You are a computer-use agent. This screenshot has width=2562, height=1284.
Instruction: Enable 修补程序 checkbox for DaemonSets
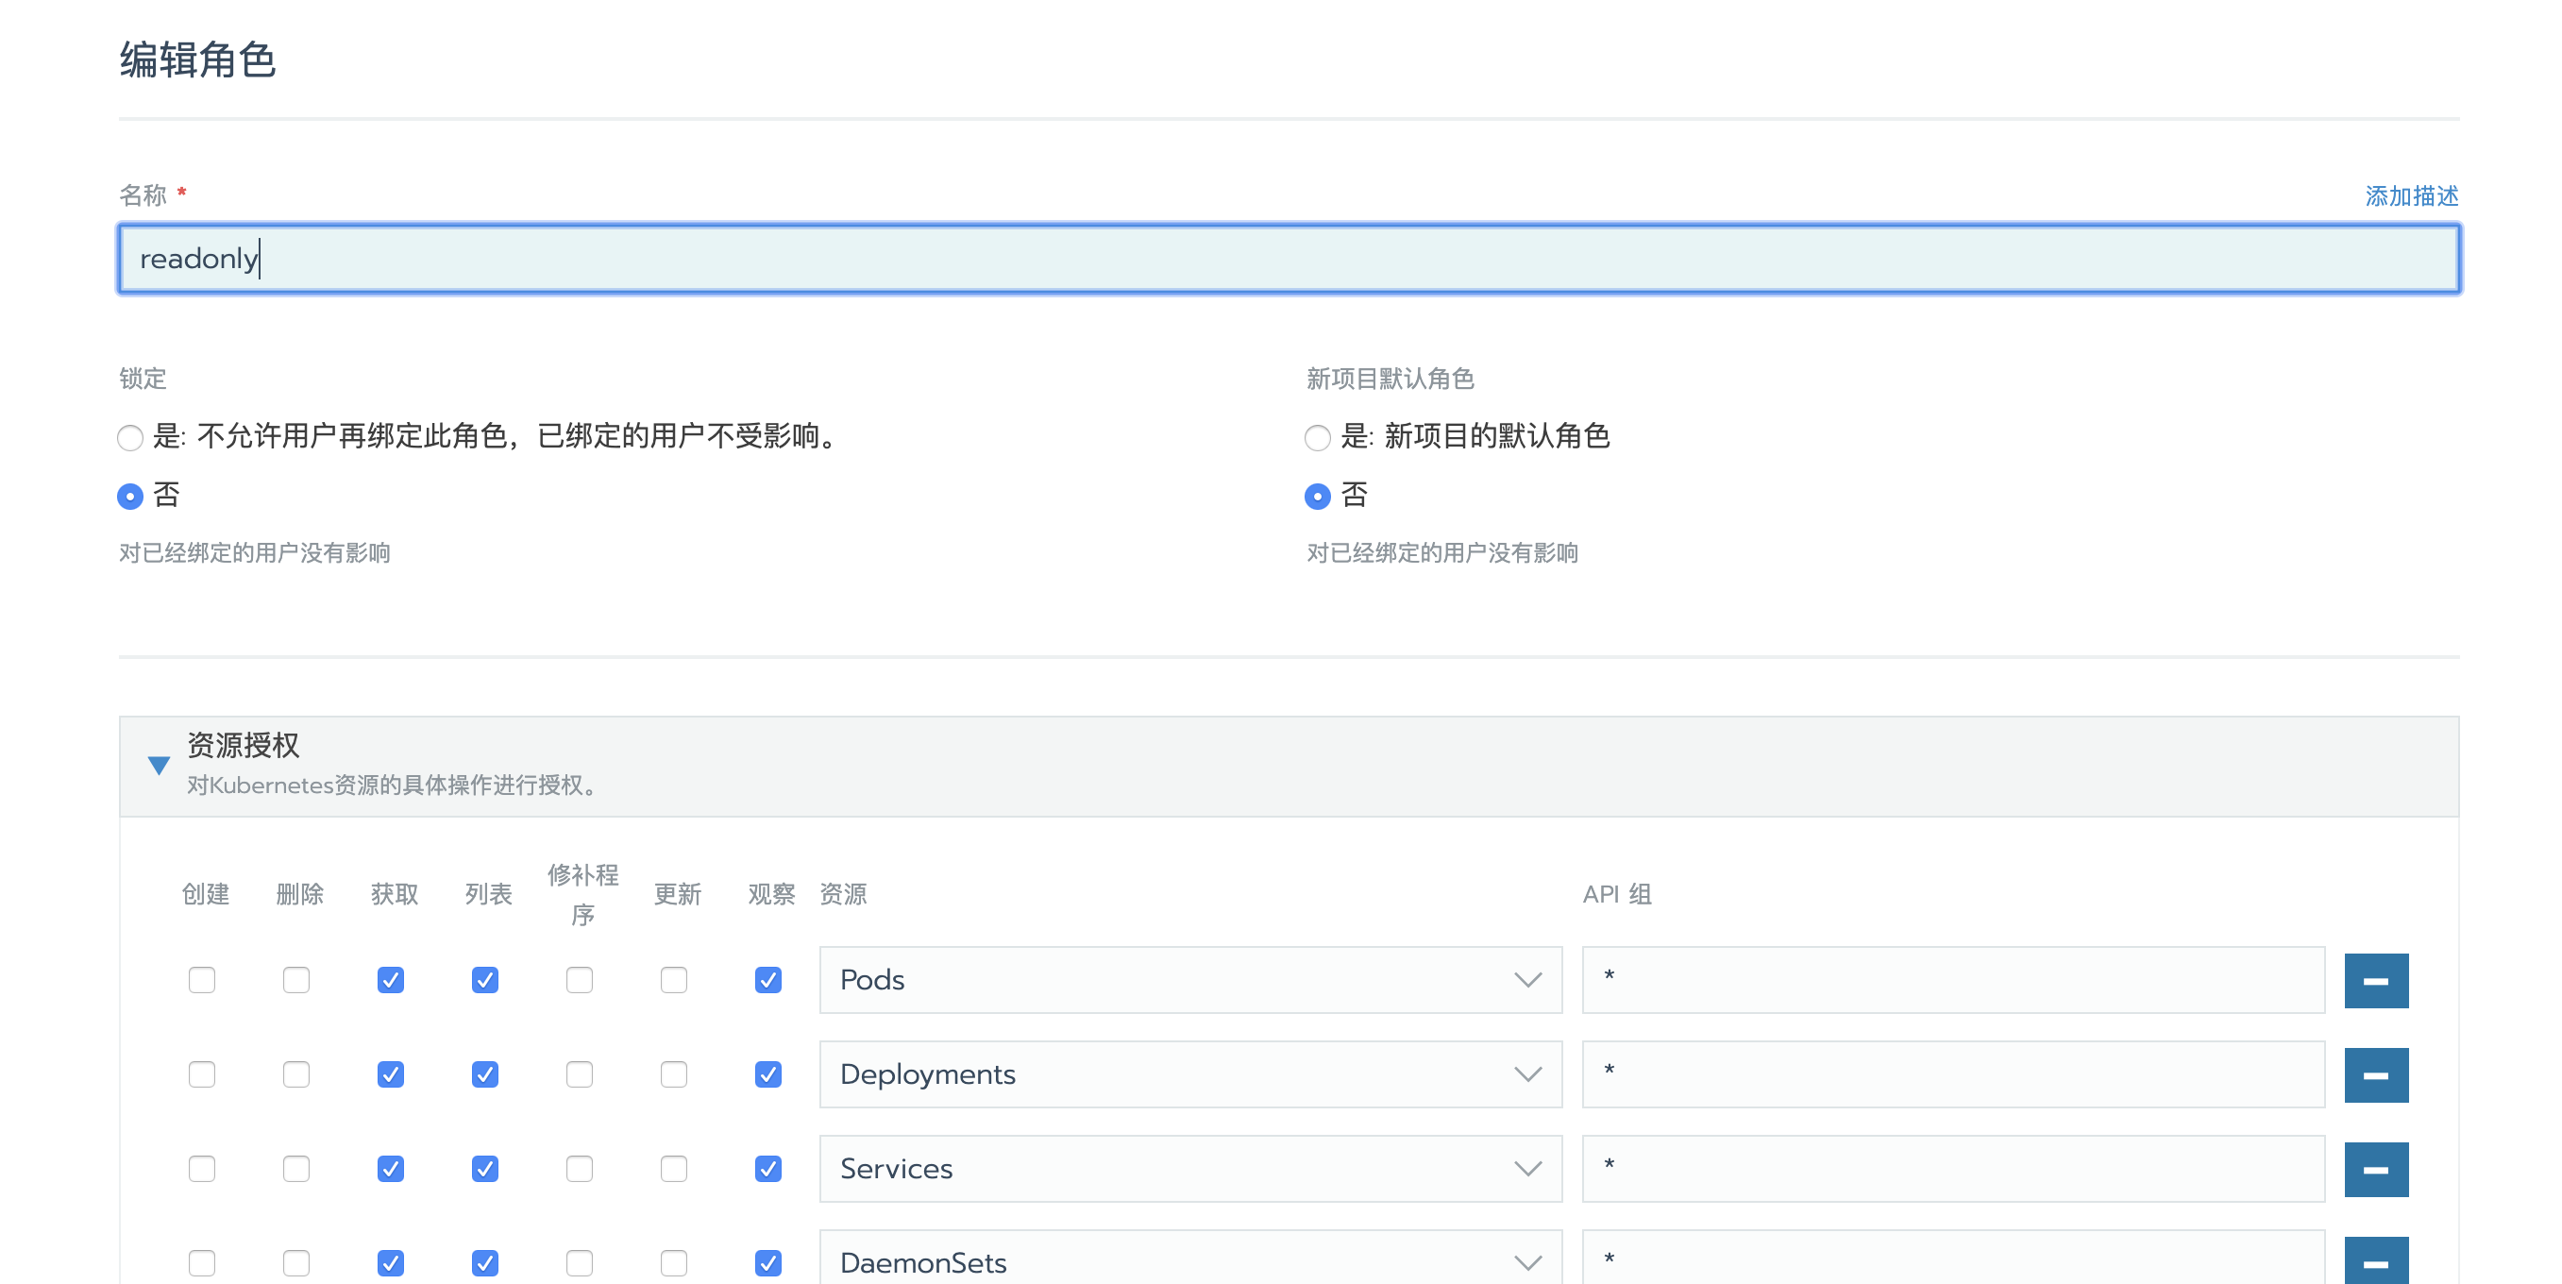[x=580, y=1263]
